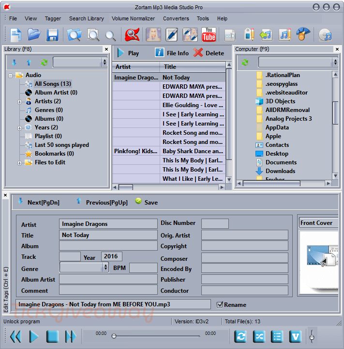Click the pen tag editor icon
This screenshot has width=344, height=349.
pyautogui.click(x=172, y=34)
